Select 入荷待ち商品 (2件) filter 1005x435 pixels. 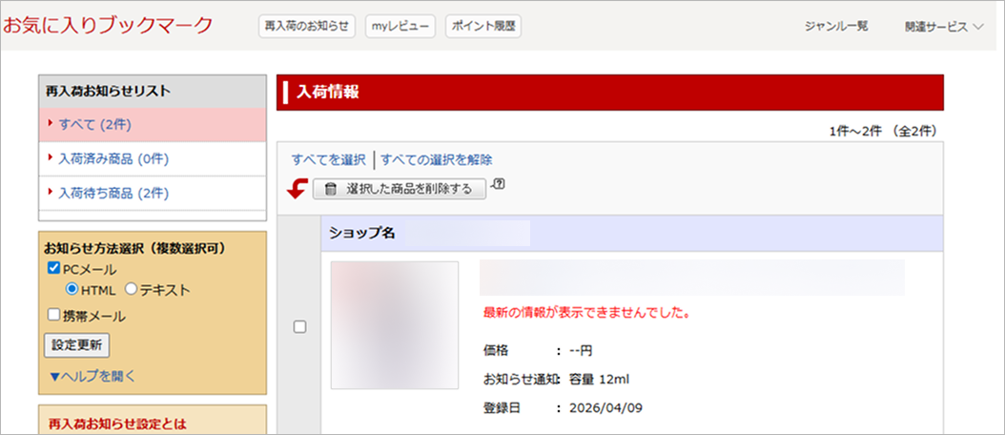point(153,193)
